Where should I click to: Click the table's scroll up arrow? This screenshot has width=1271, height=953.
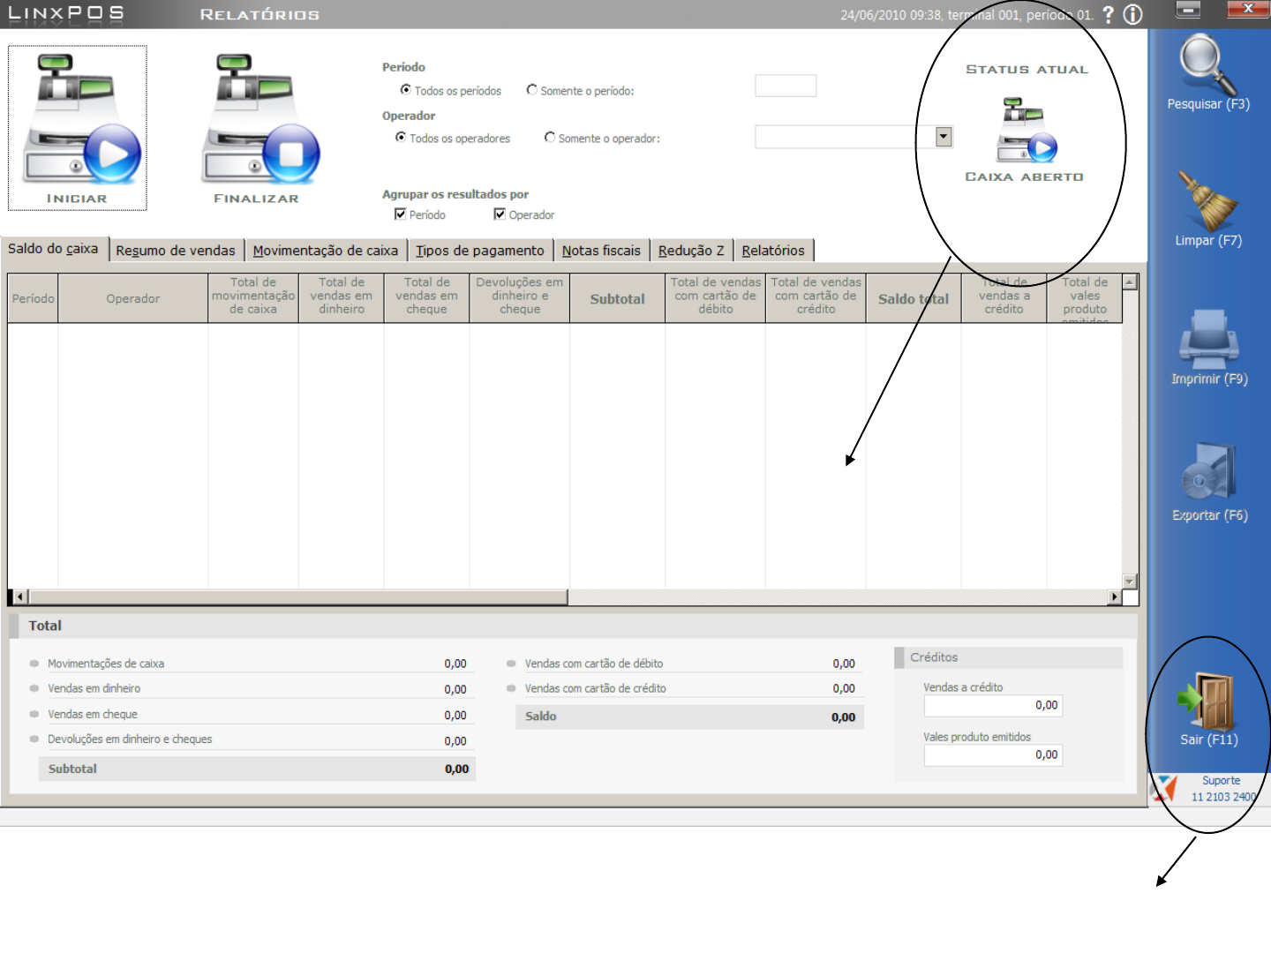(x=1130, y=282)
